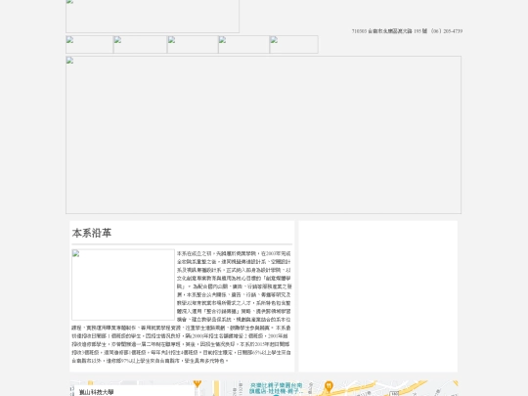Open the fifth broken navigation image in the menu row
Screen dimensions: 528x396
(294, 44)
